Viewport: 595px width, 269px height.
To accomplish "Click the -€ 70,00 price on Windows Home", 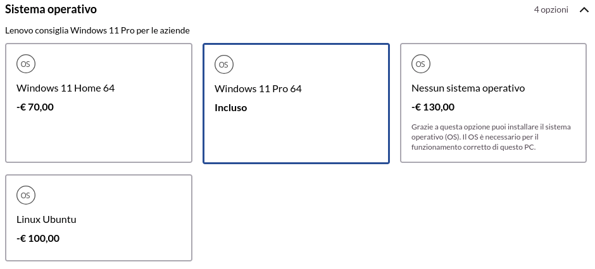I will coord(35,107).
